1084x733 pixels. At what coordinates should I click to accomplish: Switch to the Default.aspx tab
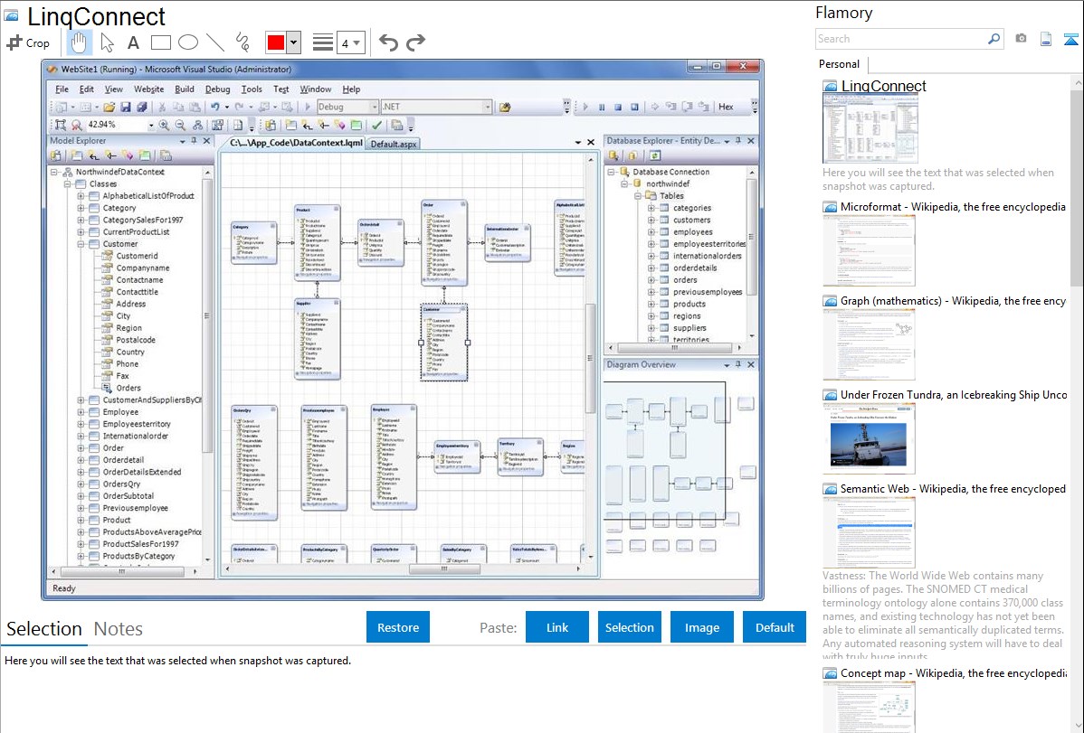[394, 145]
